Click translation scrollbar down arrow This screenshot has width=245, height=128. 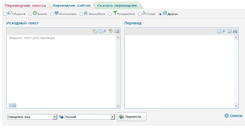236,106
